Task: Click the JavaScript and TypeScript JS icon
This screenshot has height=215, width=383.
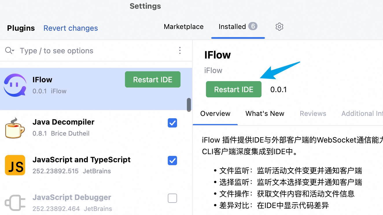Action: pyautogui.click(x=15, y=165)
